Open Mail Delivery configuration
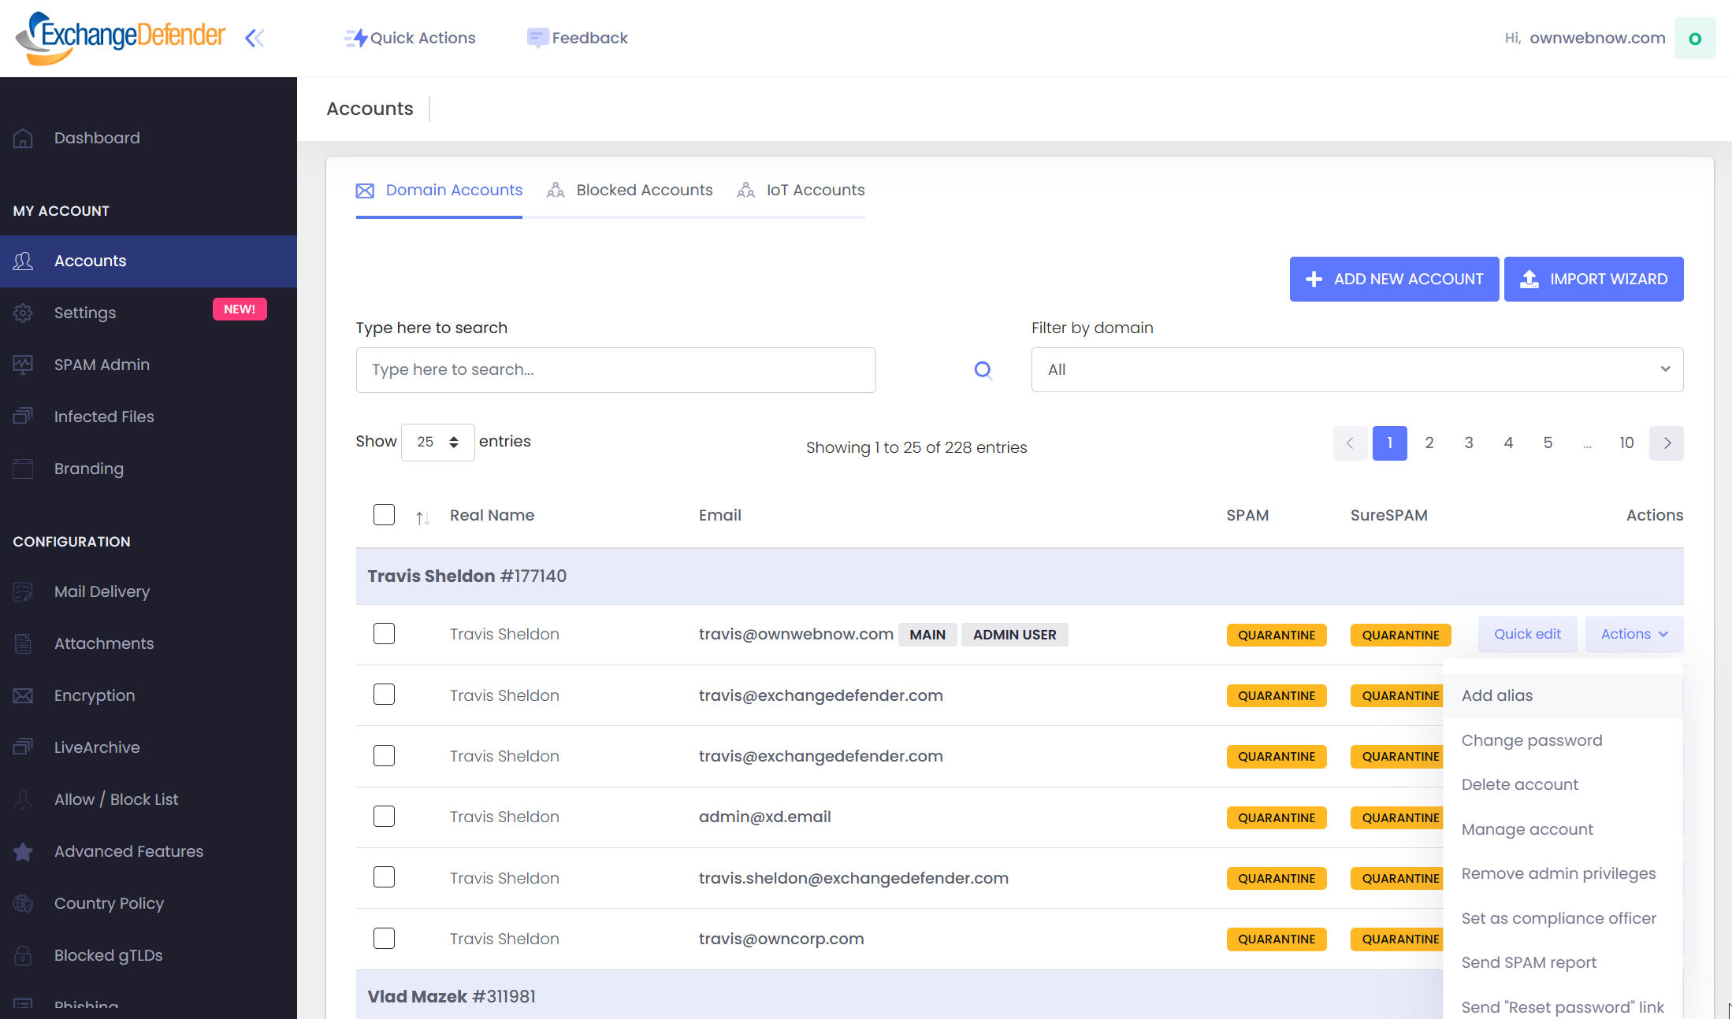Image resolution: width=1732 pixels, height=1019 pixels. pyautogui.click(x=102, y=591)
